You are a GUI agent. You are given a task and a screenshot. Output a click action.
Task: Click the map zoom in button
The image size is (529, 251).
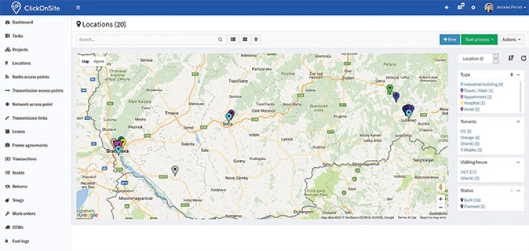click(x=440, y=199)
